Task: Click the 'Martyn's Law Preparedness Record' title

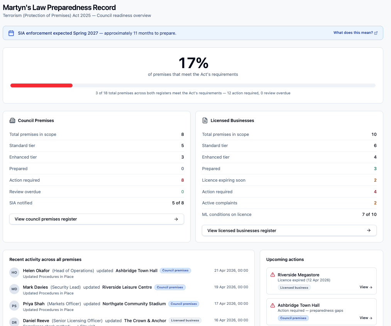Action: coord(59,7)
